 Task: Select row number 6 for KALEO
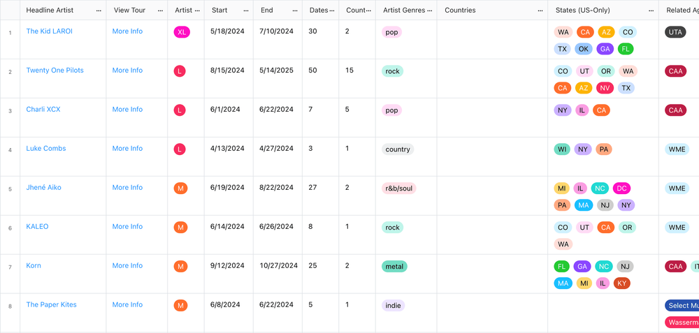pos(10,228)
